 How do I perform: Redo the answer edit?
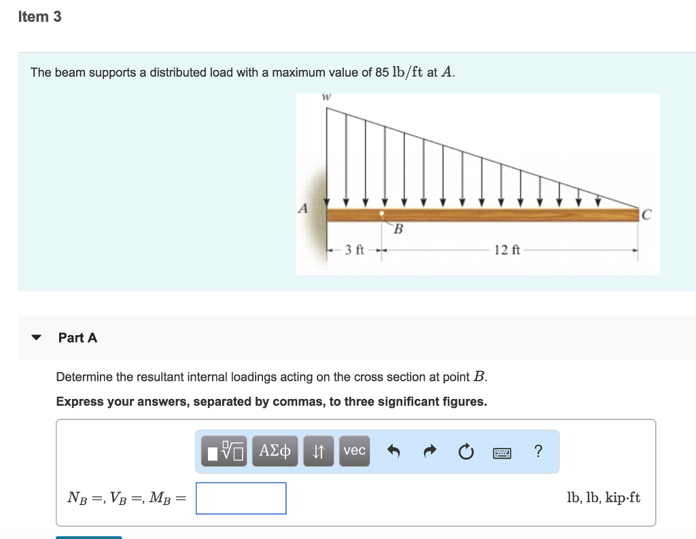[x=428, y=451]
